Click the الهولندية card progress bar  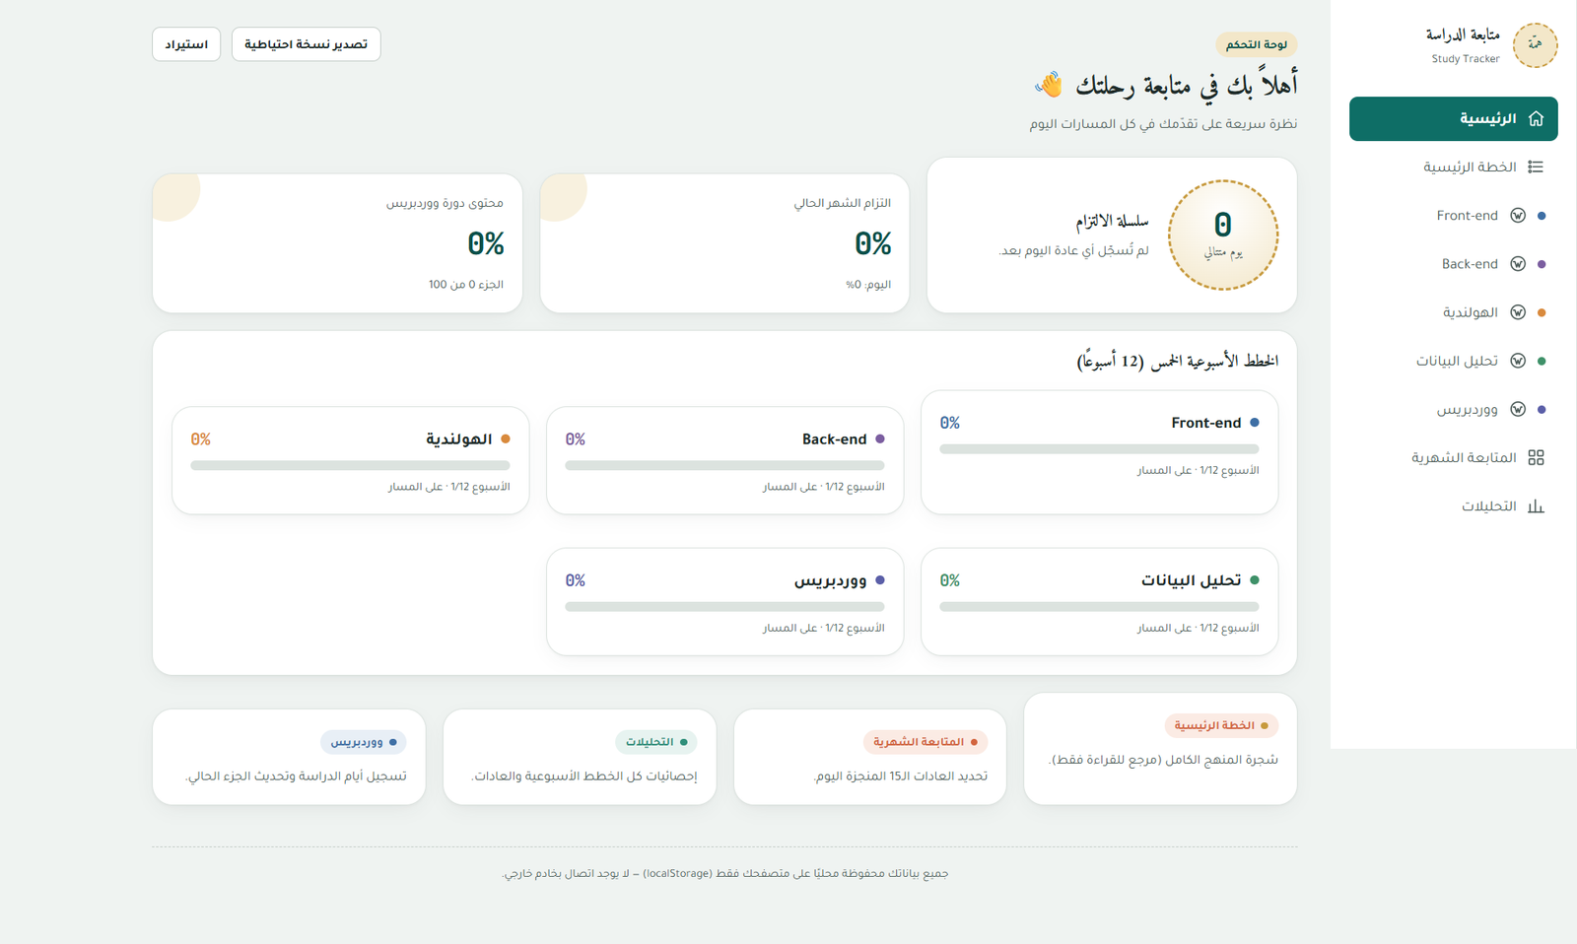[x=350, y=465]
